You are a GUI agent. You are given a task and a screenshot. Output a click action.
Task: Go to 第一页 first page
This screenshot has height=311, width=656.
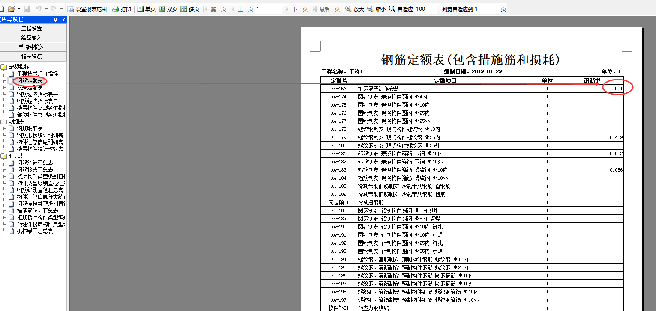tap(215, 9)
